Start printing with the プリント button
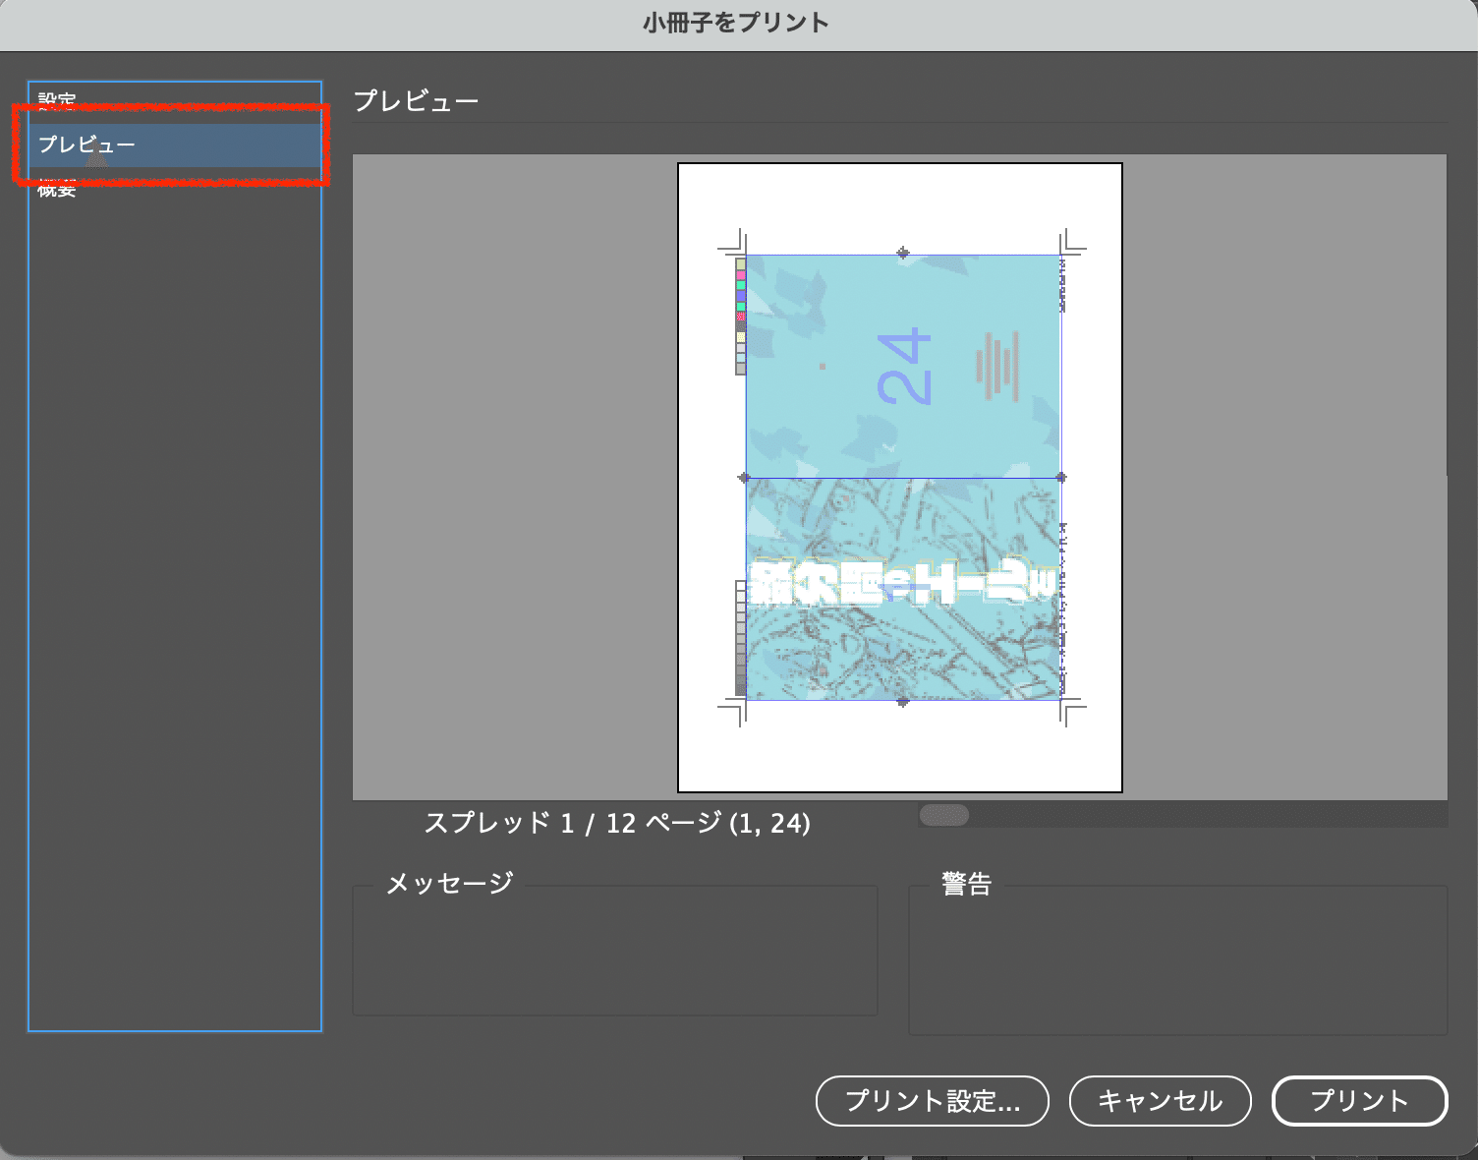The height and width of the screenshot is (1160, 1478). [x=1360, y=1101]
